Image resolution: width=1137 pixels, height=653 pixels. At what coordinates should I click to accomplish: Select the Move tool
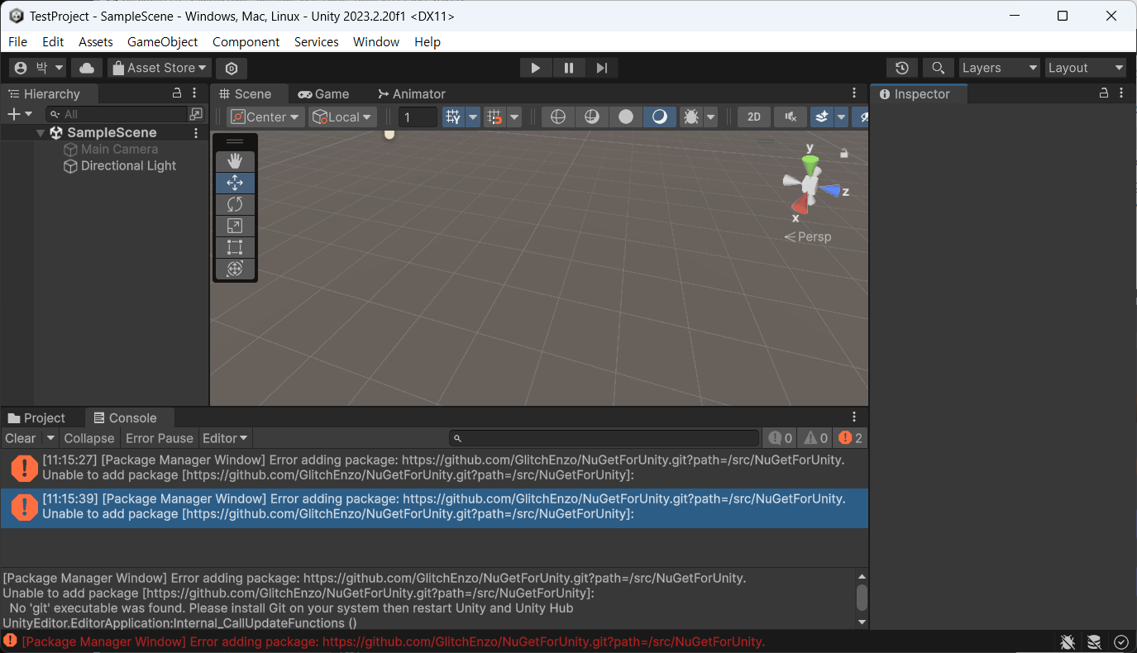[235, 183]
